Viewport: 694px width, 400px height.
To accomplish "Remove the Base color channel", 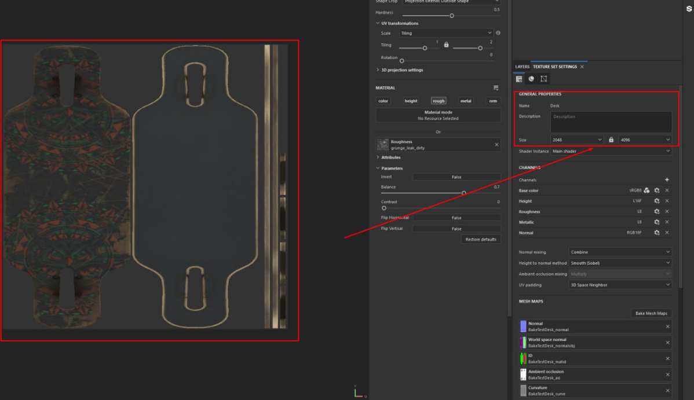I will tap(667, 190).
